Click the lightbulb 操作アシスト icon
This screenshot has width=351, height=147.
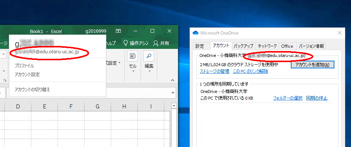coord(125,43)
